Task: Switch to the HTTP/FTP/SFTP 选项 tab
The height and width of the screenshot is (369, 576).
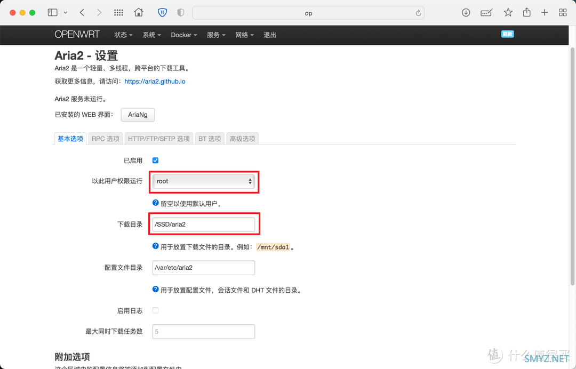Action: click(x=159, y=139)
